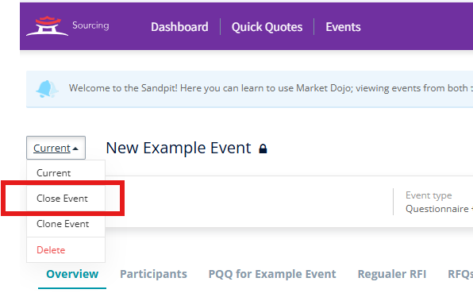
Task: Click the padlock icon beside event title
Action: (x=263, y=149)
